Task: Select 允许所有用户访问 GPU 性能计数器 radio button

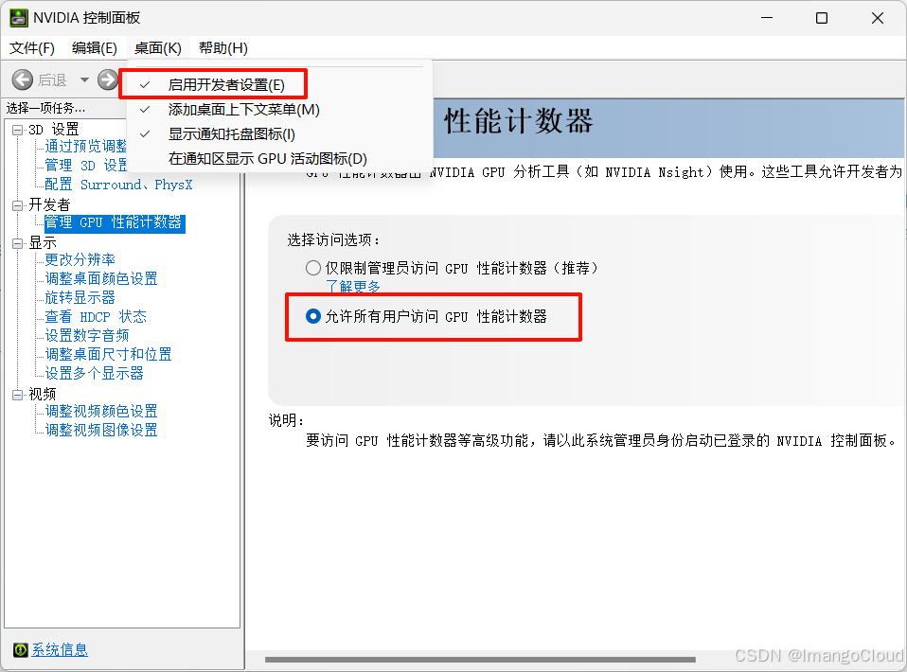Action: pyautogui.click(x=313, y=316)
